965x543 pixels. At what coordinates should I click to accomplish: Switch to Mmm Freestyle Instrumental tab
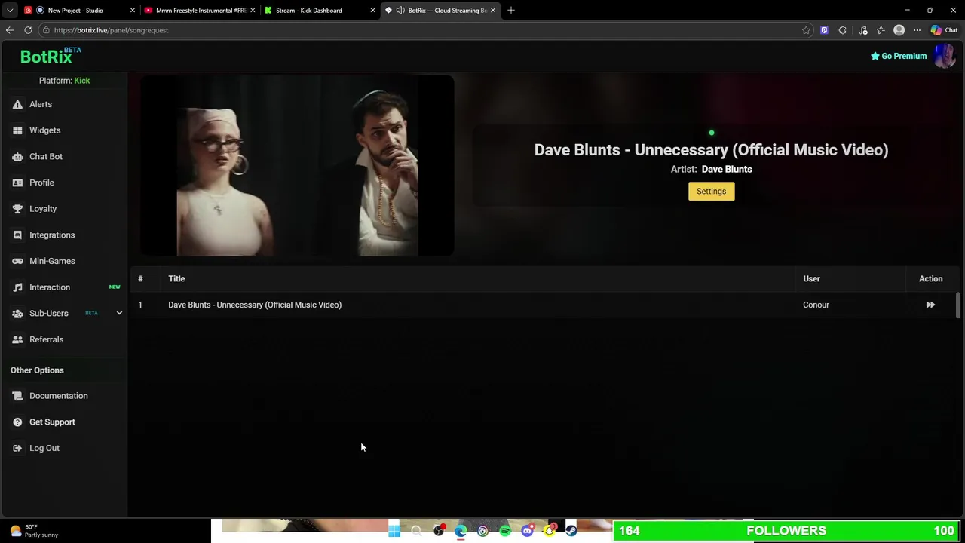coord(201,11)
